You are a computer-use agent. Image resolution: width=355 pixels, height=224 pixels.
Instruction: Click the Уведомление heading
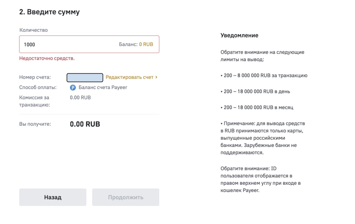[239, 35]
